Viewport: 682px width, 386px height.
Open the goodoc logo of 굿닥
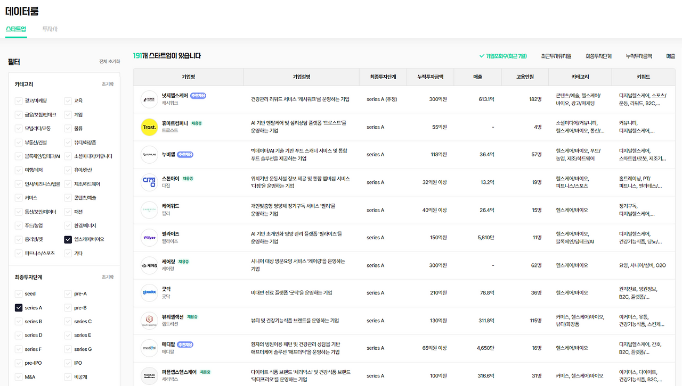(x=149, y=293)
